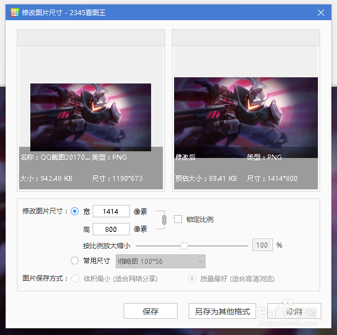
Task: Click the original image preview thumbnail
Action: [x=90, y=117]
